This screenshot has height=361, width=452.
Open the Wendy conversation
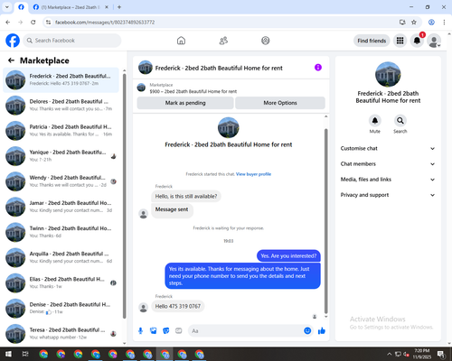click(x=61, y=181)
